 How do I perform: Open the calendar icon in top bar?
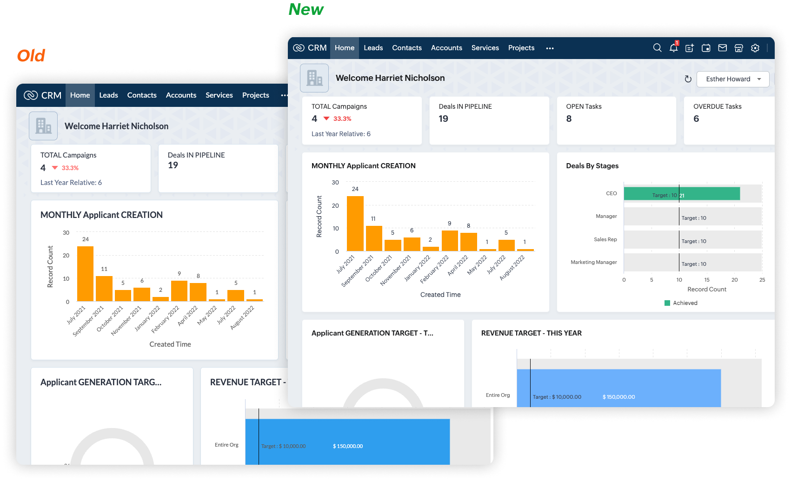tap(706, 48)
